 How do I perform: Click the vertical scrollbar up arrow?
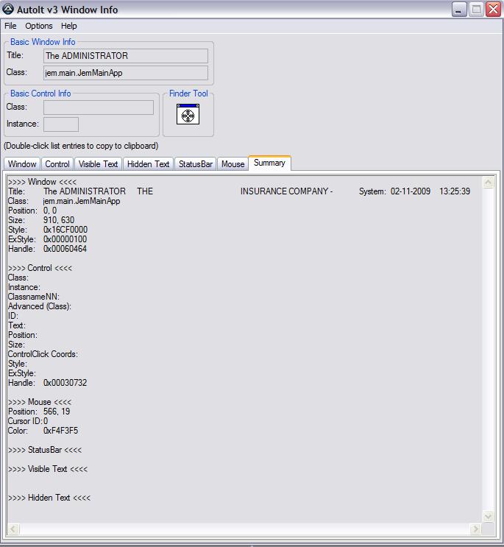coord(488,182)
